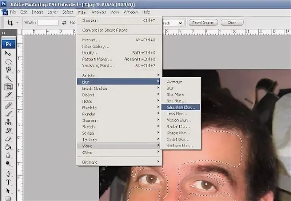
Task: Select the highlighted Crop tool in toolbox
Action: click(x=8, y=87)
